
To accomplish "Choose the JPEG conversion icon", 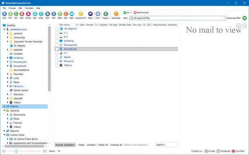I will click(x=60, y=14).
